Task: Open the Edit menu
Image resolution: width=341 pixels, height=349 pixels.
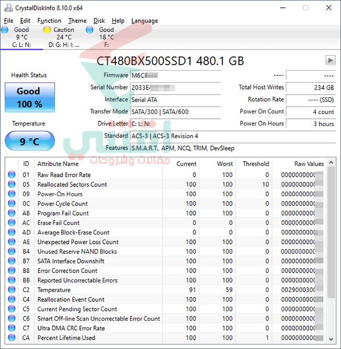Action: (x=25, y=21)
